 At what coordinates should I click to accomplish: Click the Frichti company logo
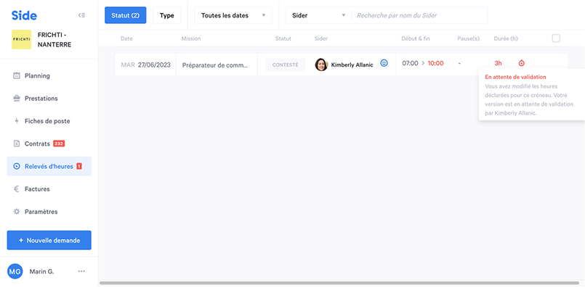(x=22, y=39)
